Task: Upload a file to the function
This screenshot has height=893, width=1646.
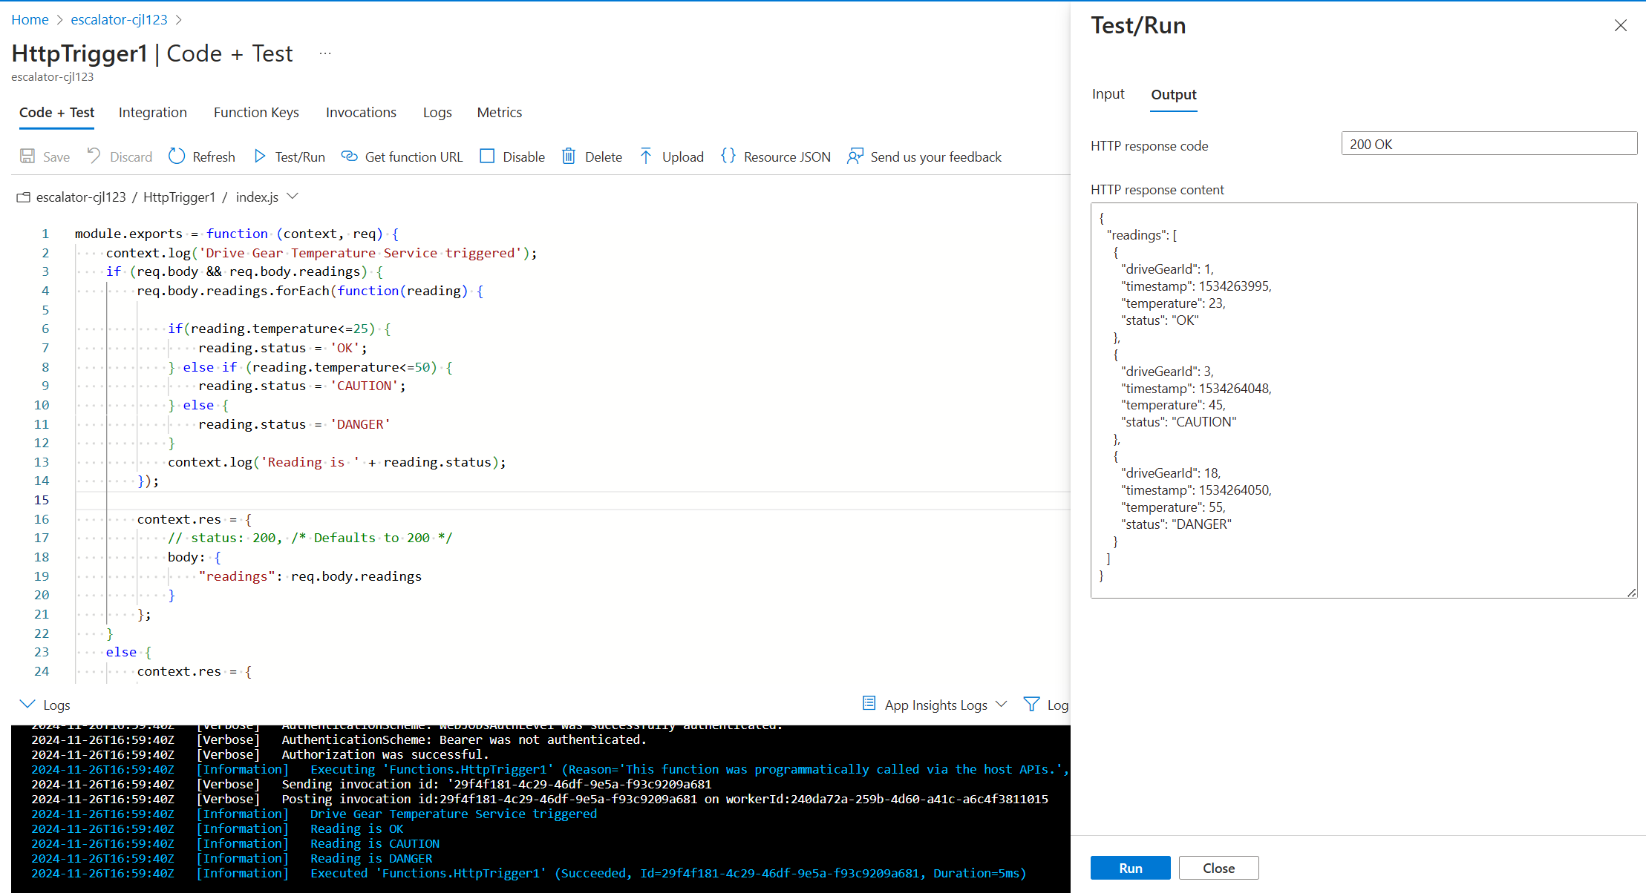Action: tap(671, 156)
